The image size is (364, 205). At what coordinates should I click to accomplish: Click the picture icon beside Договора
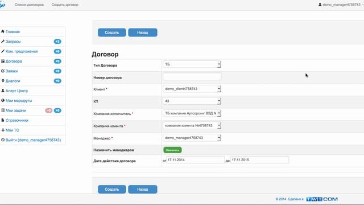[x=3, y=61]
